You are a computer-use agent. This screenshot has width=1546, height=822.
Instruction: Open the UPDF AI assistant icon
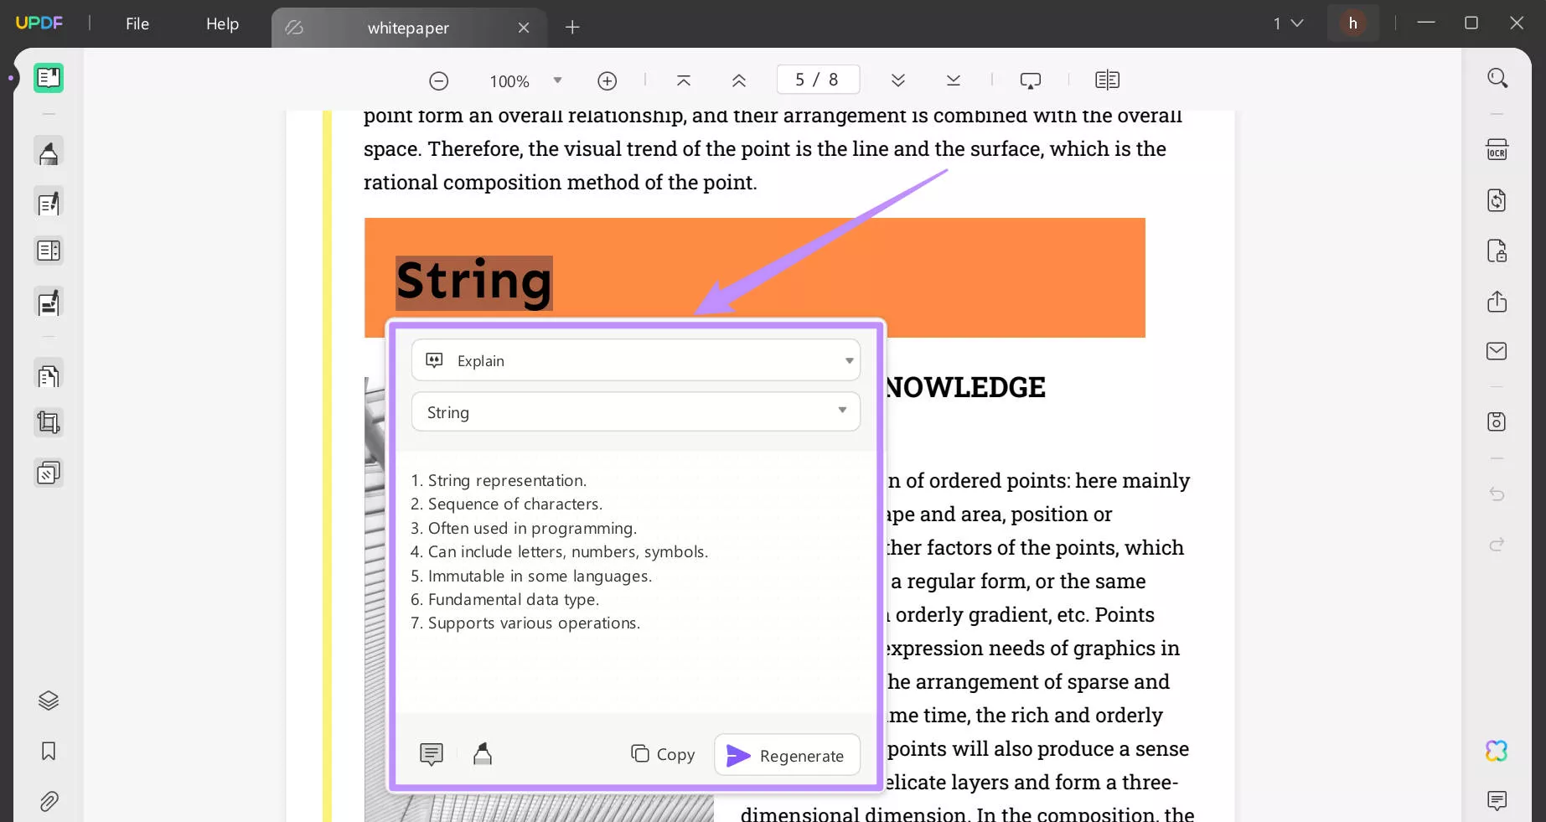point(1497,751)
